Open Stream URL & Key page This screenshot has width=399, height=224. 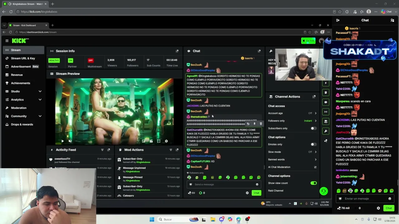(24, 58)
